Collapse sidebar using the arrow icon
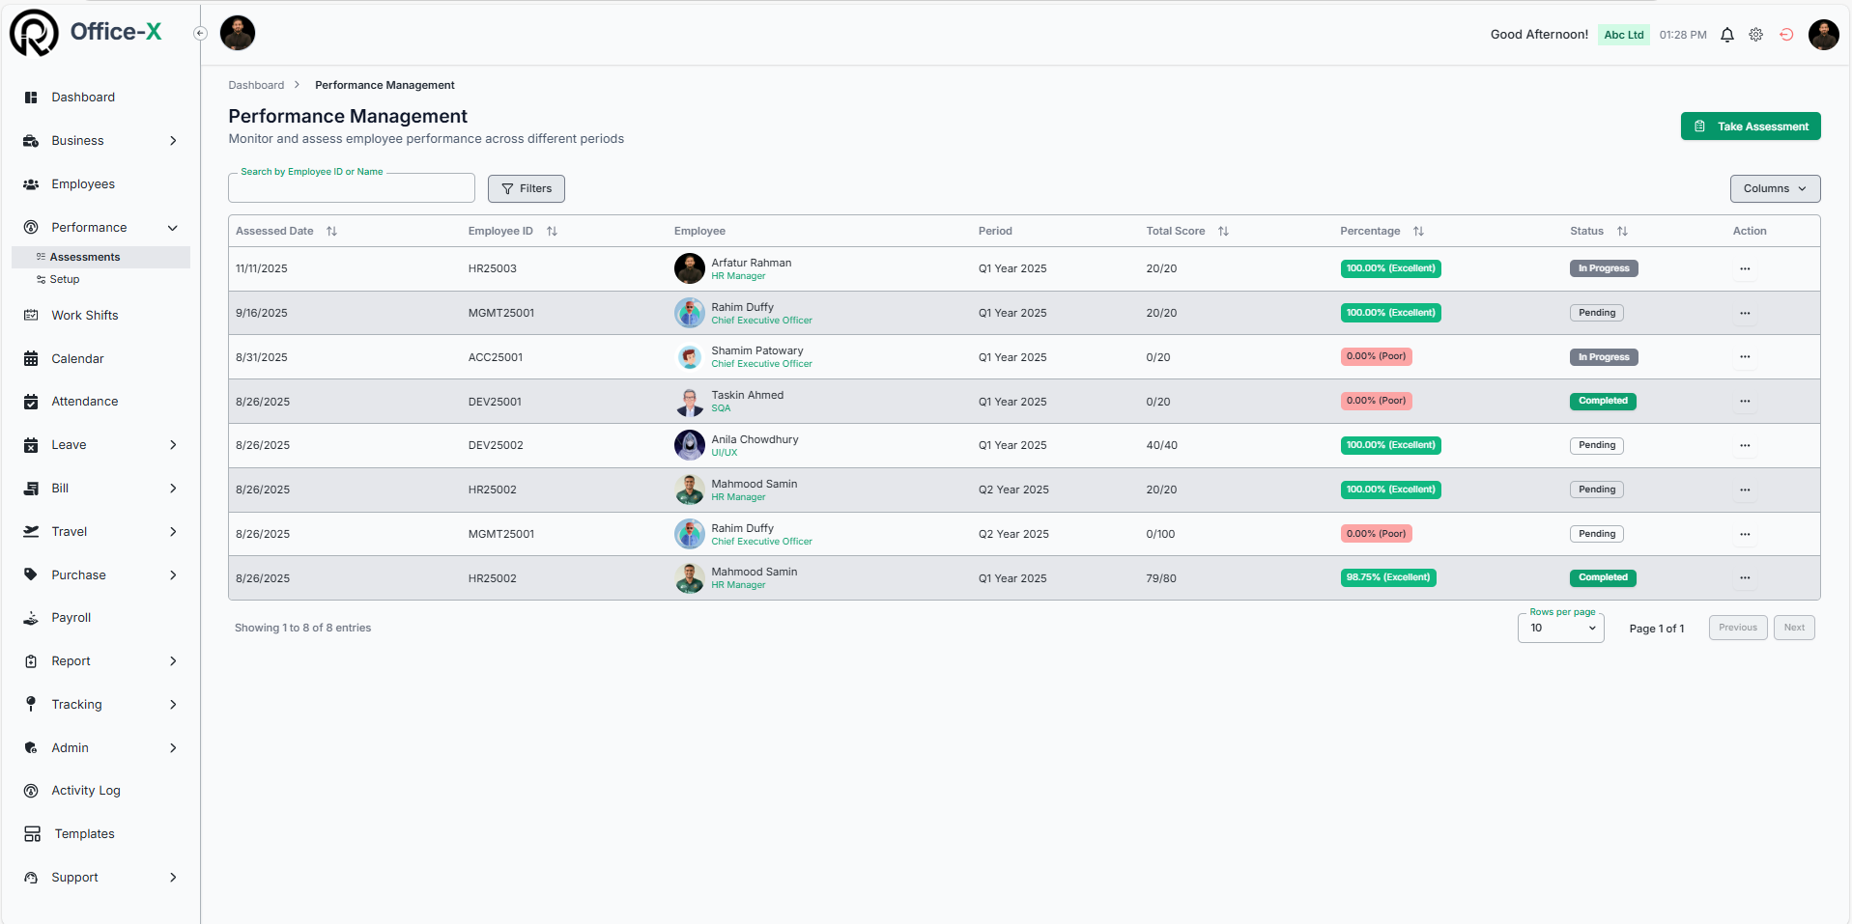Image resolution: width=1852 pixels, height=924 pixels. pyautogui.click(x=200, y=34)
